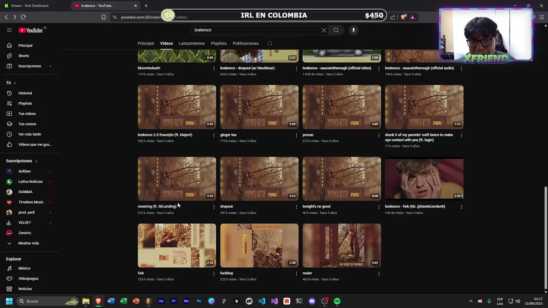Open options menu for nosering video

coord(214,207)
